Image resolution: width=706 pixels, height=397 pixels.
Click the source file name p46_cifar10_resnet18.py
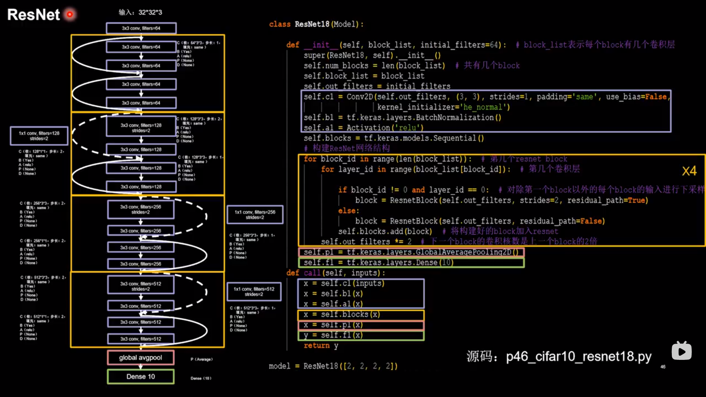[578, 357]
